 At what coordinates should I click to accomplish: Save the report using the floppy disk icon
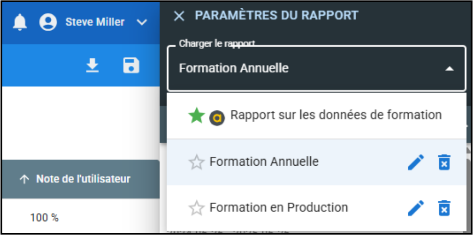coord(131,65)
